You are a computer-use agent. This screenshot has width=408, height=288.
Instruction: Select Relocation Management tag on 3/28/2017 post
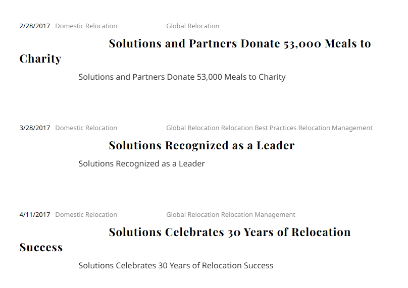(x=335, y=128)
